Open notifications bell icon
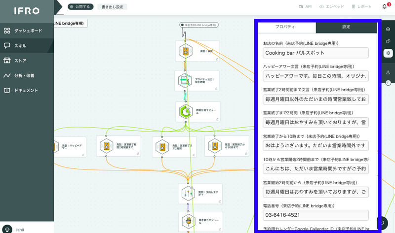 (385, 6)
